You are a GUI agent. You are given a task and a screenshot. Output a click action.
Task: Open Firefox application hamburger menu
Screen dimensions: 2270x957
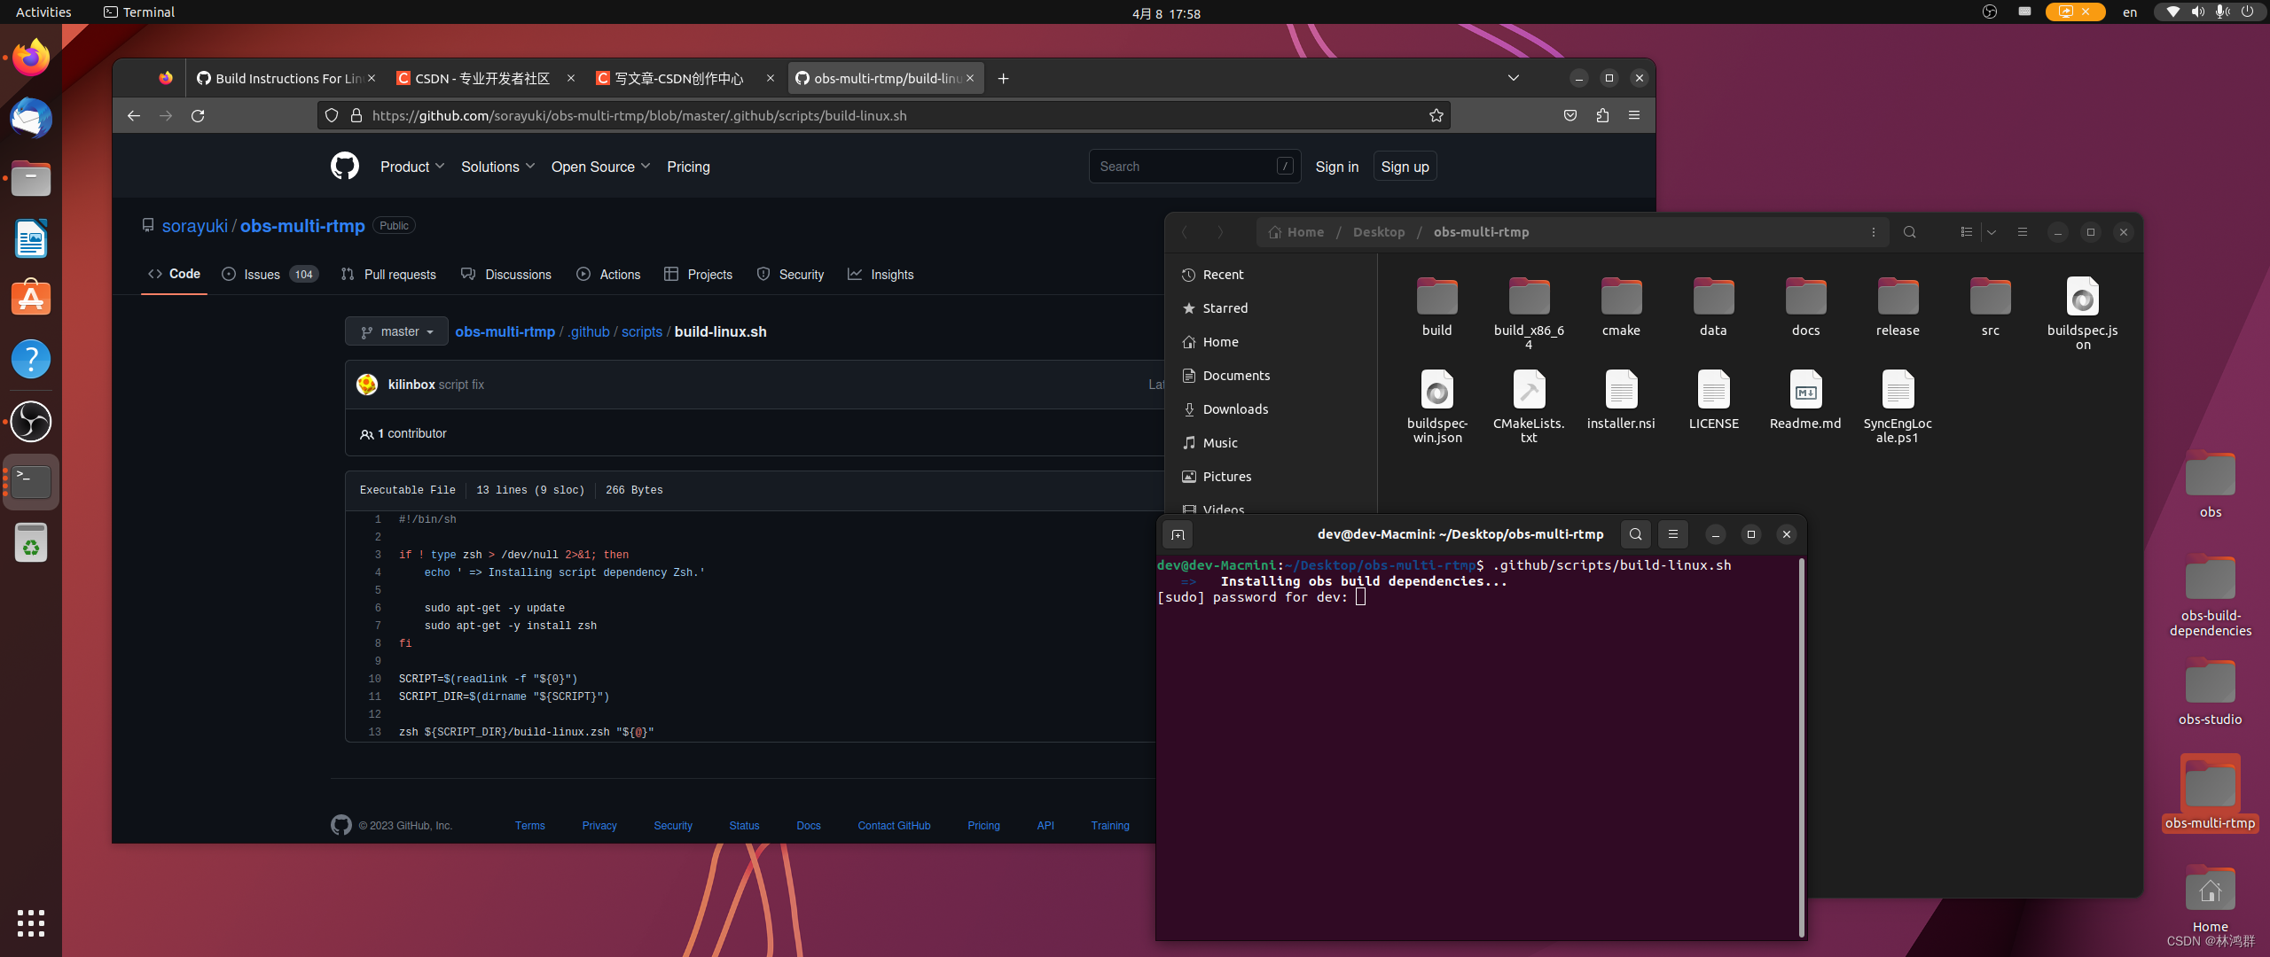[1634, 116]
